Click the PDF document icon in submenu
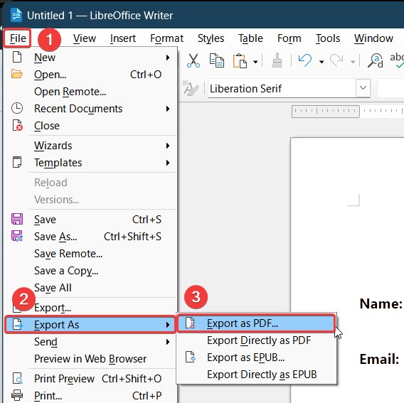 (x=190, y=323)
